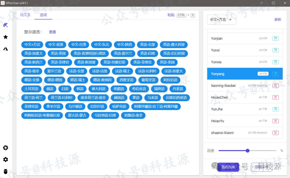Switch to the 纯文本 tab
The width and height of the screenshot is (290, 178).
pyautogui.click(x=25, y=15)
